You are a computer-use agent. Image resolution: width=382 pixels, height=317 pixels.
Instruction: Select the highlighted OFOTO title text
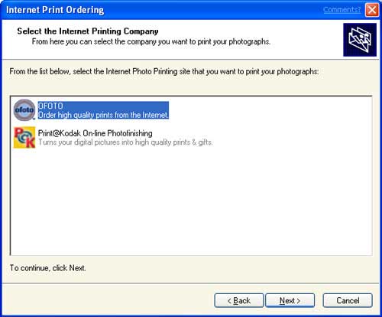(50, 106)
